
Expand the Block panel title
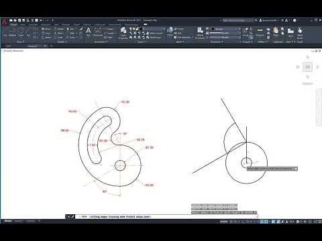pos(180,42)
